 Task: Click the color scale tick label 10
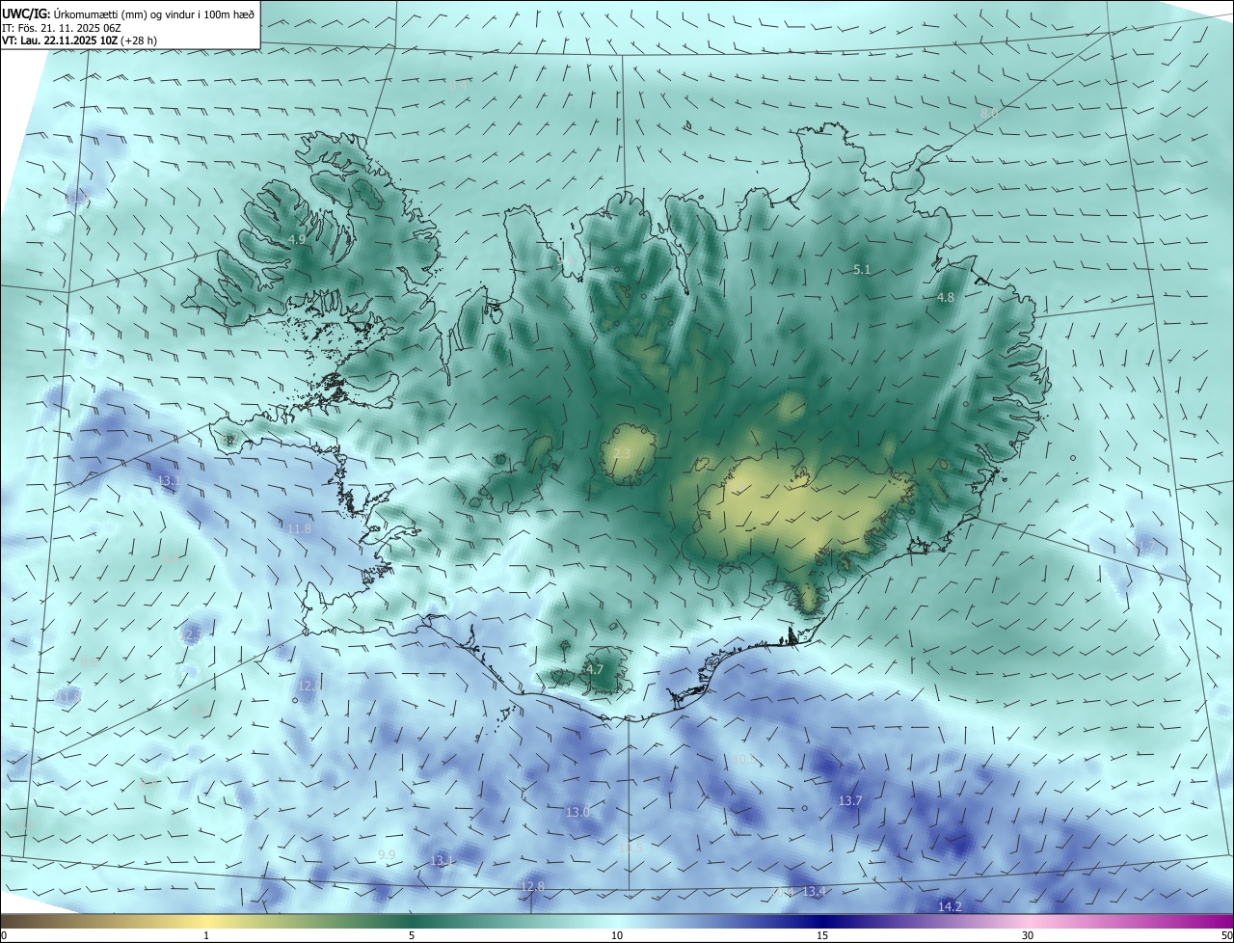tap(617, 935)
